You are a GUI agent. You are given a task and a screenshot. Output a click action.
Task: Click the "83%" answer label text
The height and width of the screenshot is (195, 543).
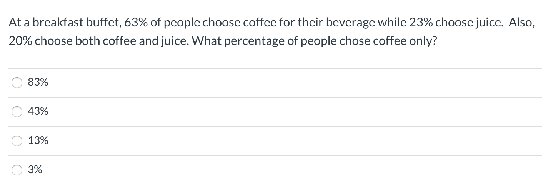pos(38,82)
